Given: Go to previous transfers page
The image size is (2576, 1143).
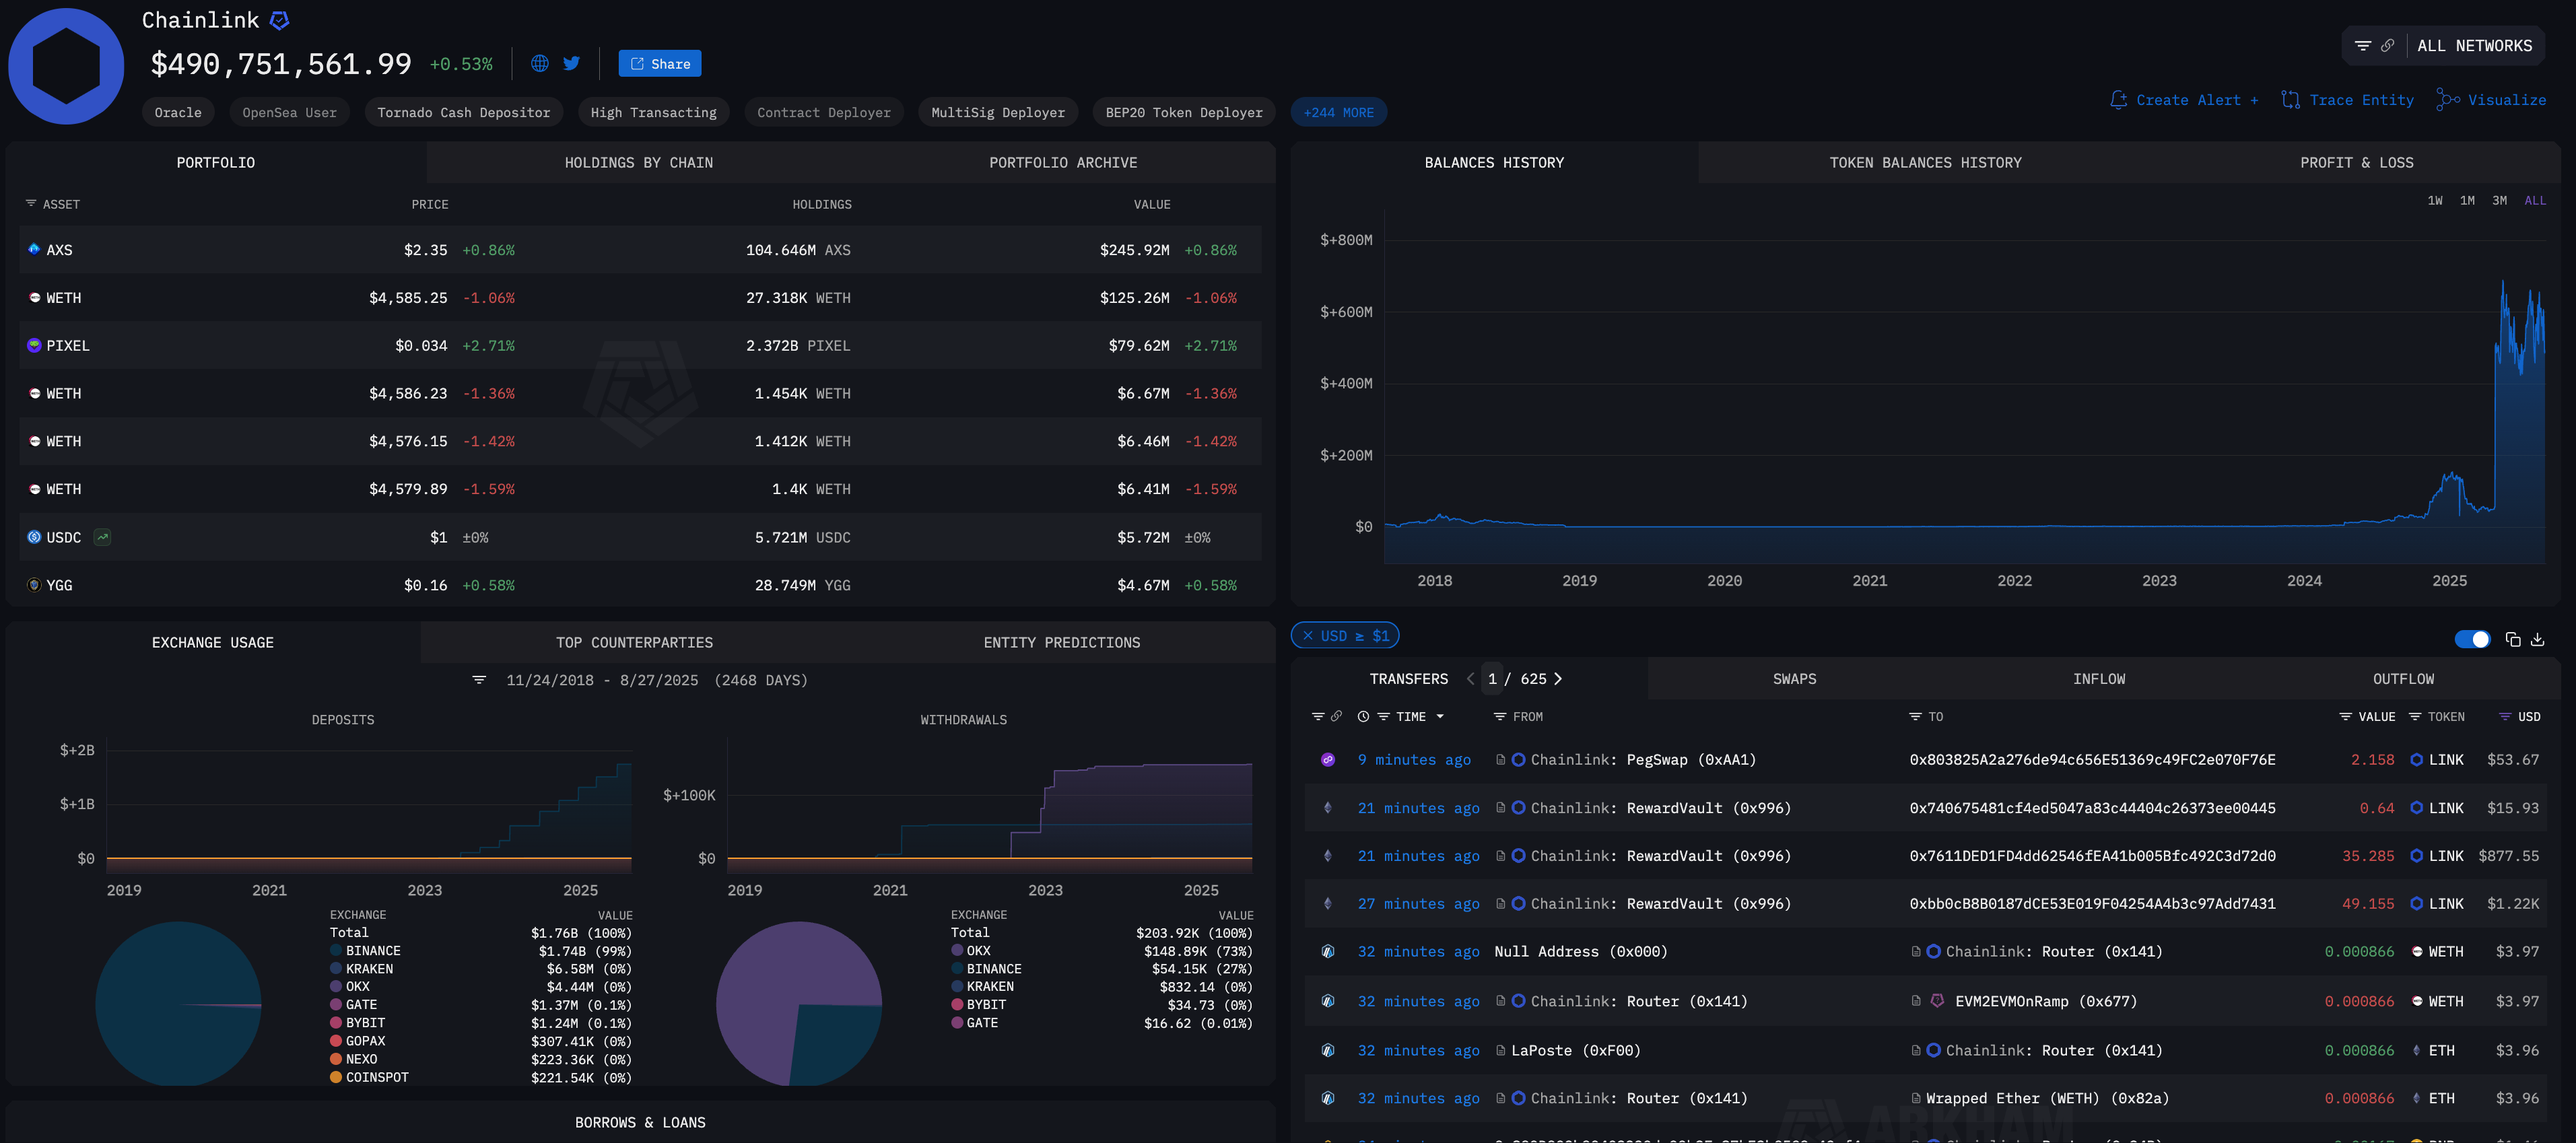Looking at the screenshot, I should pyautogui.click(x=1470, y=678).
